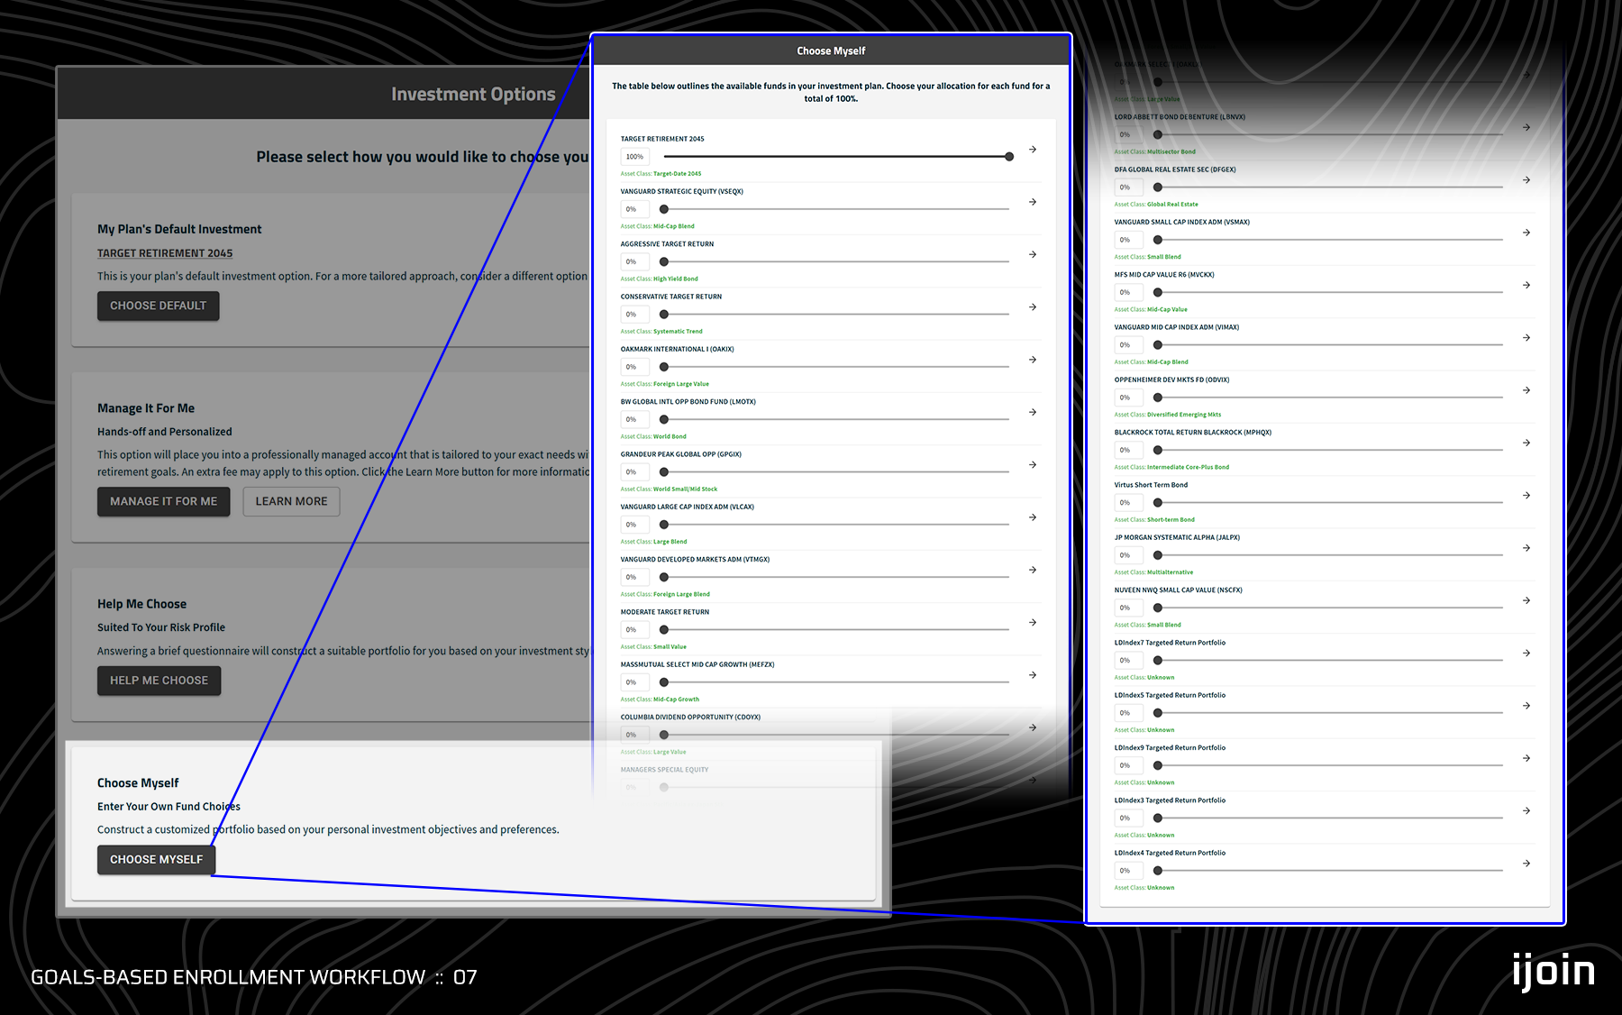Click the Virtus Short Term Bond slider handle
The width and height of the screenshot is (1622, 1015).
point(1158,503)
